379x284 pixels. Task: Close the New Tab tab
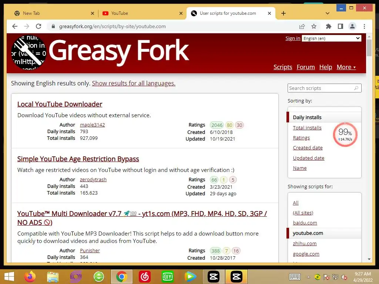pyautogui.click(x=92, y=13)
